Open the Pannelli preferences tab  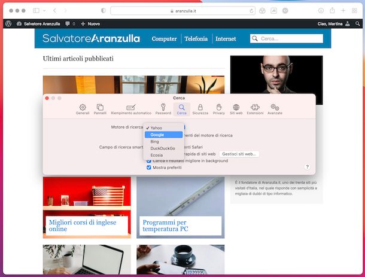pyautogui.click(x=100, y=109)
